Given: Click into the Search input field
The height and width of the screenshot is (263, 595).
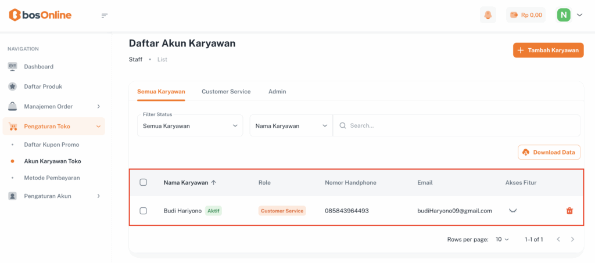Looking at the screenshot, I should coord(459,125).
